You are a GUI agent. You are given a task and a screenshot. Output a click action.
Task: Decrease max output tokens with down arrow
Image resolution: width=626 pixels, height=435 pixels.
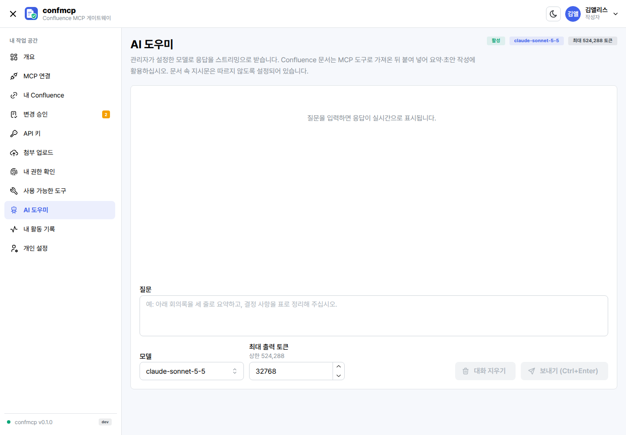click(x=339, y=376)
